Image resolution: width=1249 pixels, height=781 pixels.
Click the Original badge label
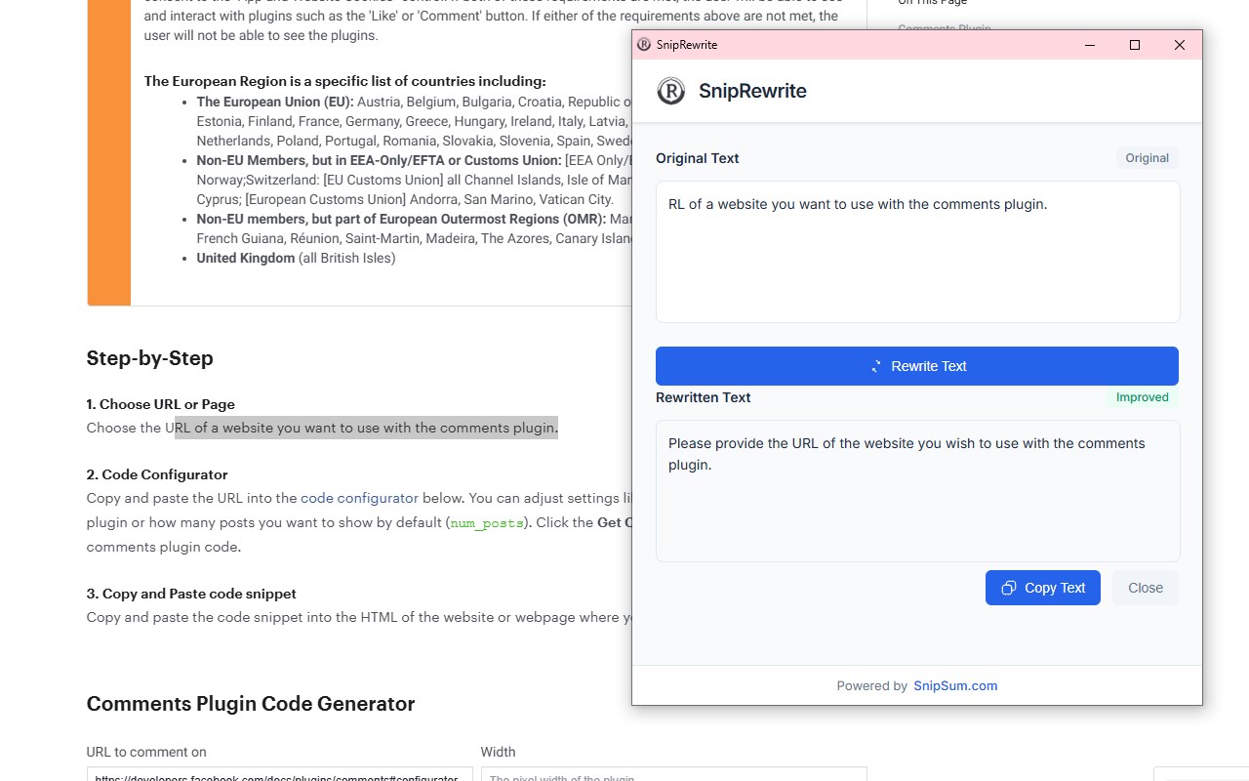coord(1148,158)
